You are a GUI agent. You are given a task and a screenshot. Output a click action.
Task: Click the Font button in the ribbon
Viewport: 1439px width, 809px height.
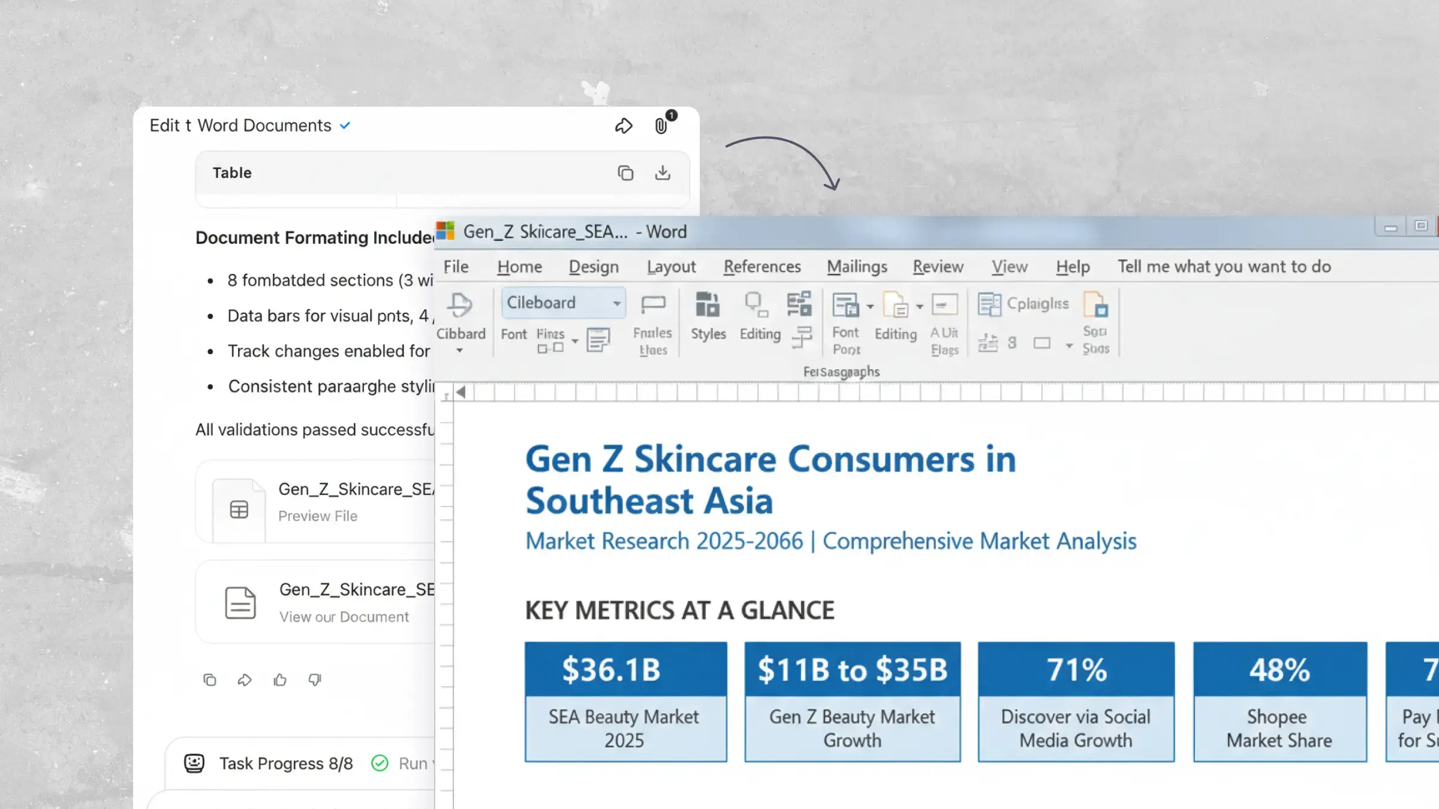514,334
